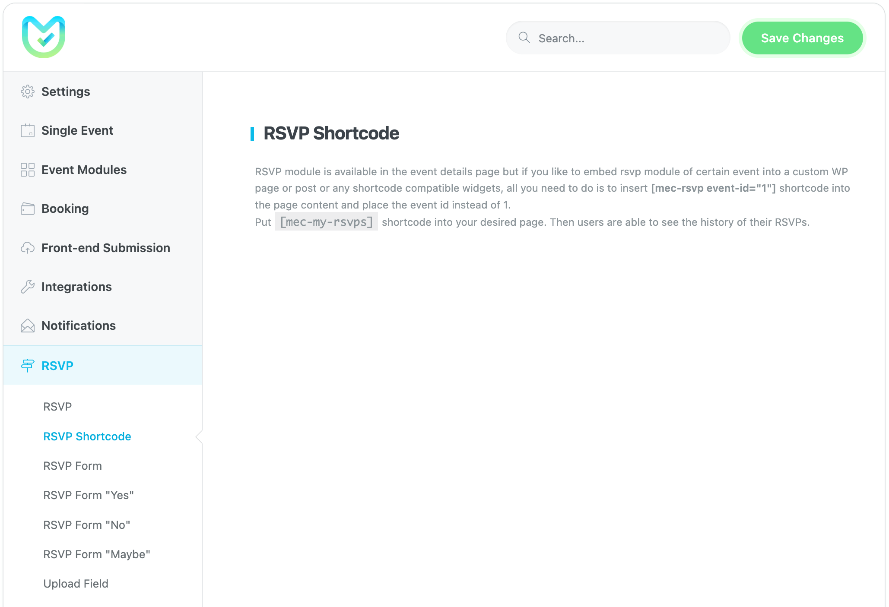Viewport: 889px width, 607px height.
Task: Select the RSVP Form "Yes" submenu item
Action: [89, 495]
